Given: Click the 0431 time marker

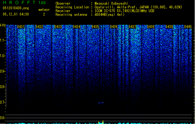Looking at the screenshot, I should point(21,27).
